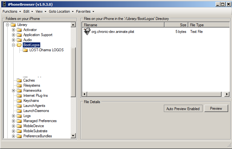Click the Keychains folder icon
Image resolution: width=232 pixels, height=149 pixels.
click(x=19, y=101)
